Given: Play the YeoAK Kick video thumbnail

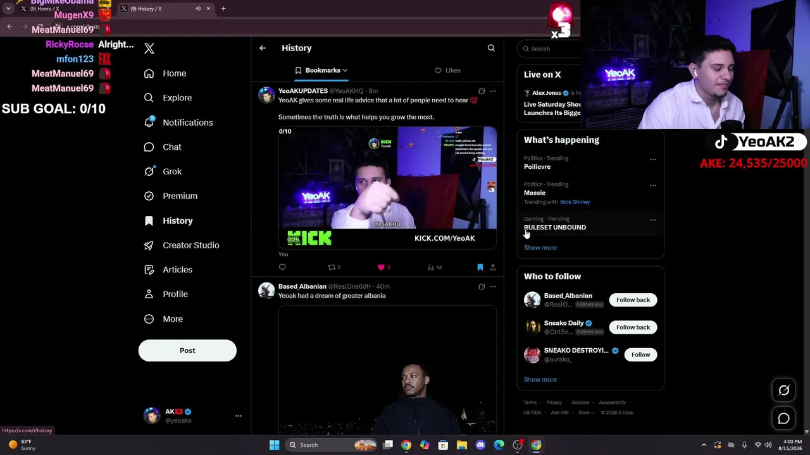Looking at the screenshot, I should pos(387,188).
